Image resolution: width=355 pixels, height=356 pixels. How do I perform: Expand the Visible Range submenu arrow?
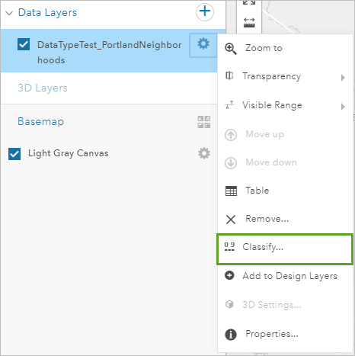click(x=343, y=107)
